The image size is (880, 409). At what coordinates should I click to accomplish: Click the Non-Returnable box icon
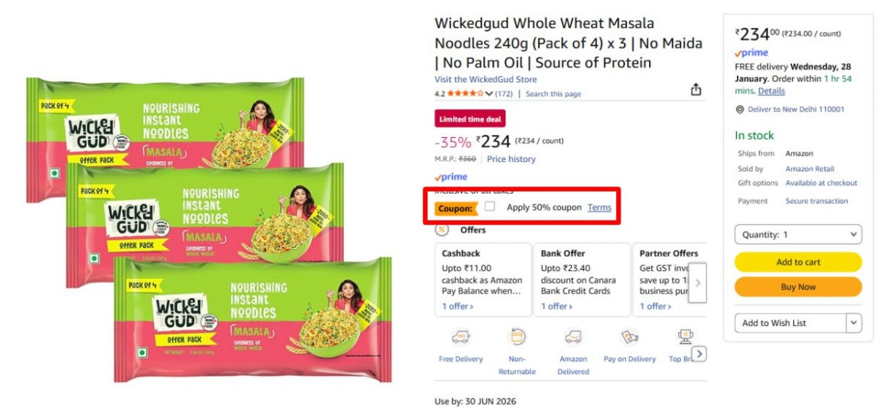[518, 337]
